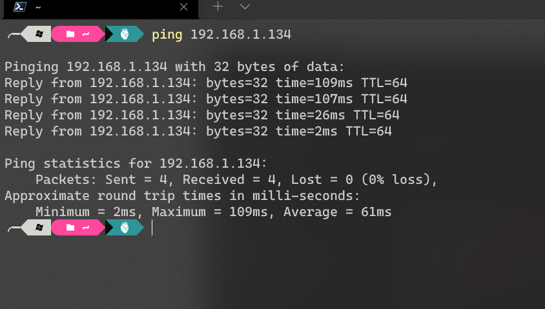This screenshot has width=545, height=309.
Task: Click the folder icon beside the ping command
Action: (x=70, y=34)
